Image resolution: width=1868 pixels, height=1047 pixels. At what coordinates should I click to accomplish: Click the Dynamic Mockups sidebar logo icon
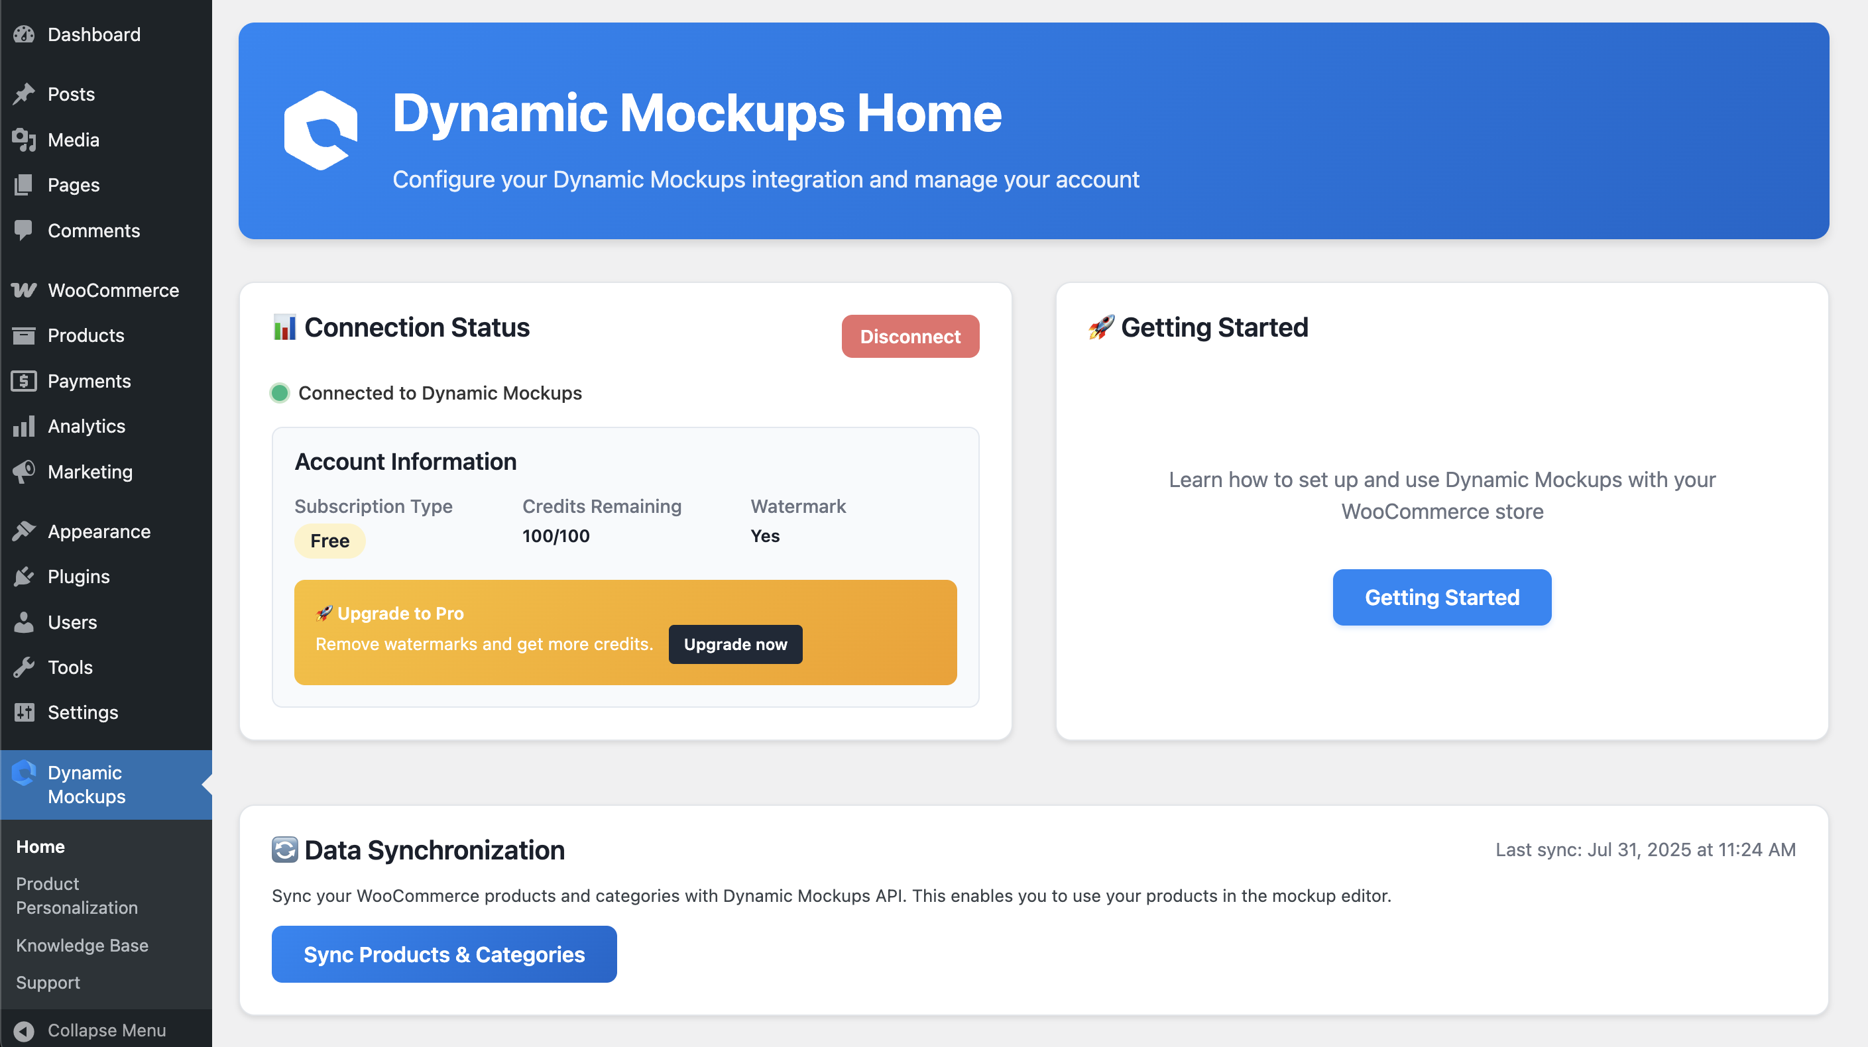(x=24, y=773)
